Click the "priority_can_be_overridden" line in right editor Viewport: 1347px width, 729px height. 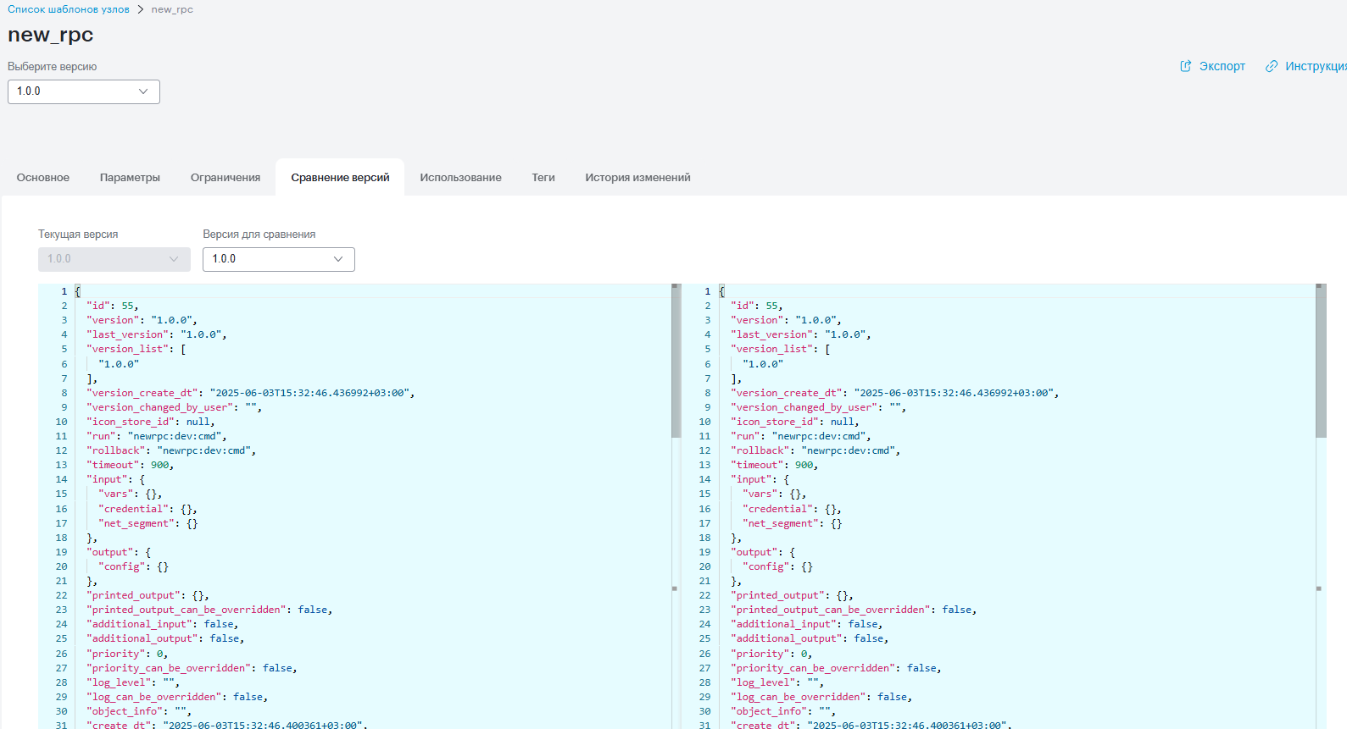[x=836, y=668]
